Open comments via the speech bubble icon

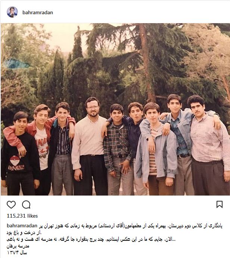[26, 205]
